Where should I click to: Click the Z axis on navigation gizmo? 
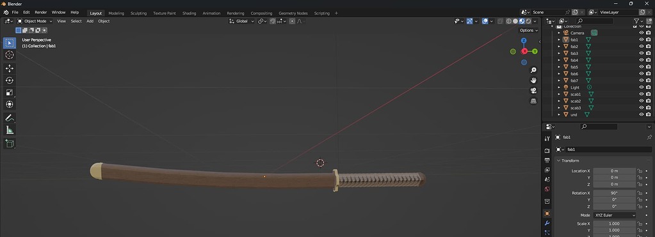click(524, 41)
